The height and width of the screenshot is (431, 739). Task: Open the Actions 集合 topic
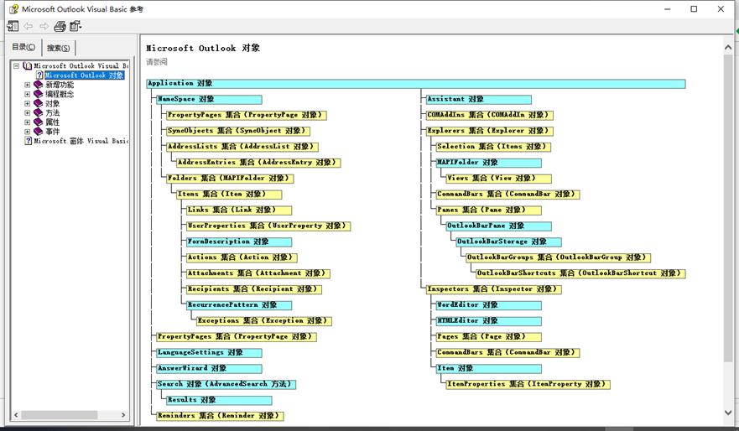(x=242, y=257)
